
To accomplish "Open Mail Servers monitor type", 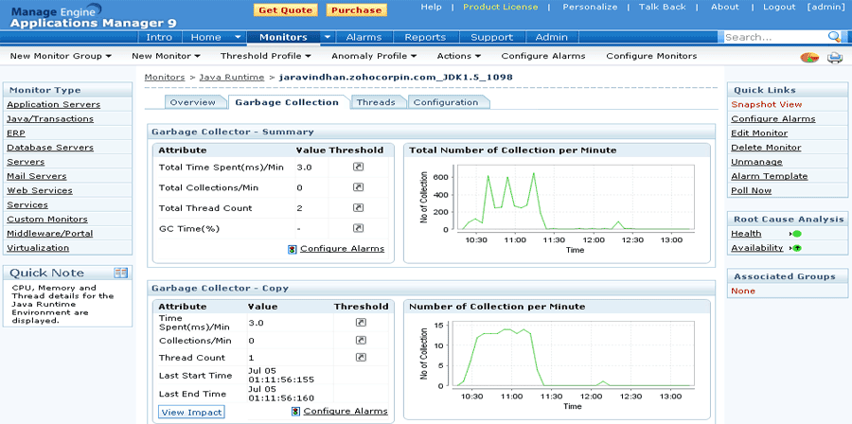I will [36, 176].
